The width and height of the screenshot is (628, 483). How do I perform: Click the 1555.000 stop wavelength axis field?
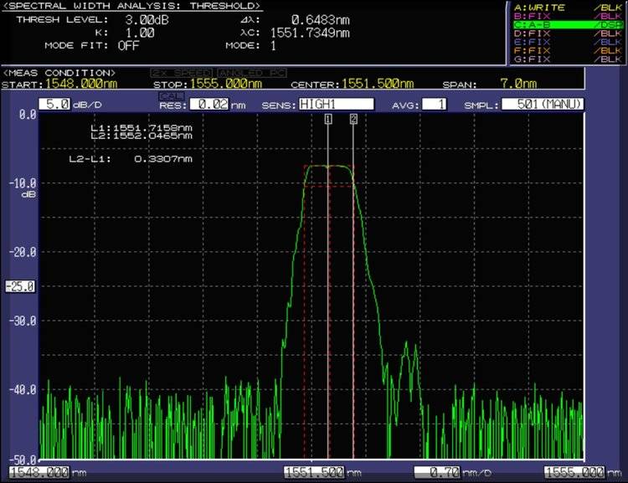pyautogui.click(x=574, y=472)
